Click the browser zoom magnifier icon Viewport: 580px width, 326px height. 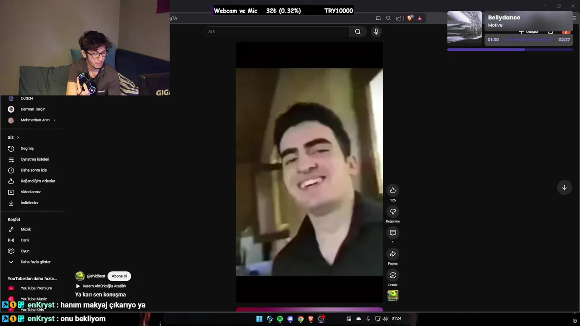click(x=388, y=18)
